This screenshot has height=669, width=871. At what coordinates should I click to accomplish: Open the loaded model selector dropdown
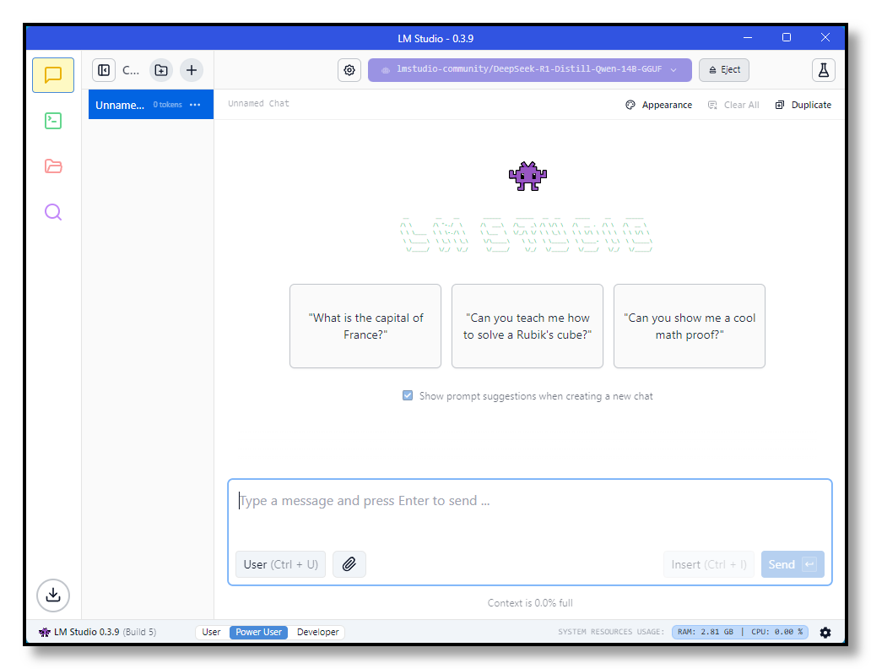click(529, 70)
